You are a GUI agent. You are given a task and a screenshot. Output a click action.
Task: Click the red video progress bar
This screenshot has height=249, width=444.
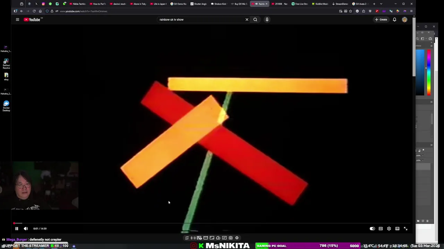point(212,223)
